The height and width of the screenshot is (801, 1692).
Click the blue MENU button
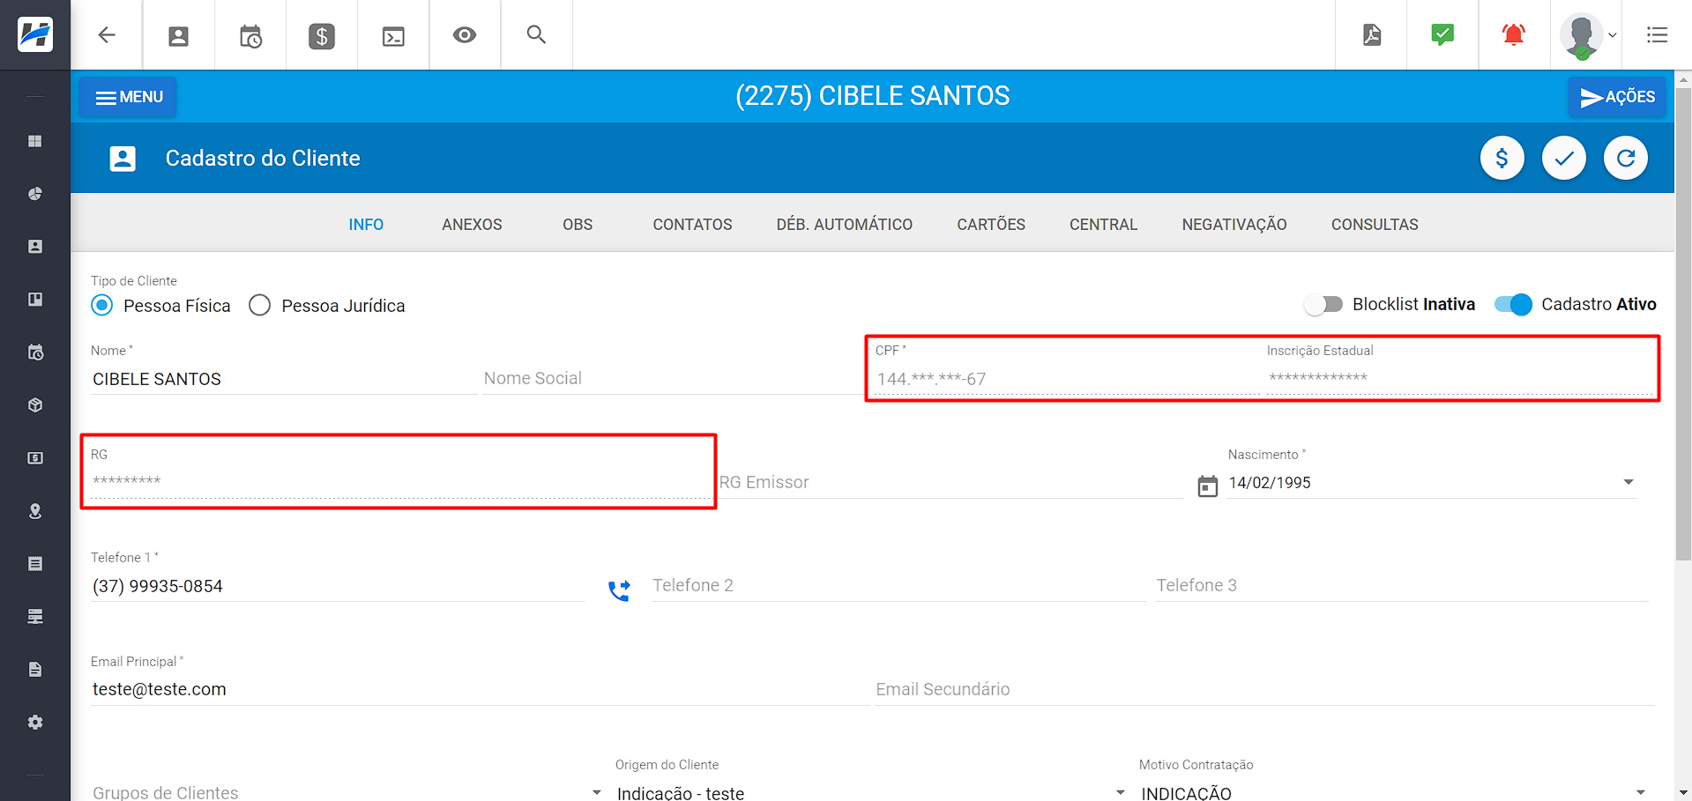[x=129, y=97]
